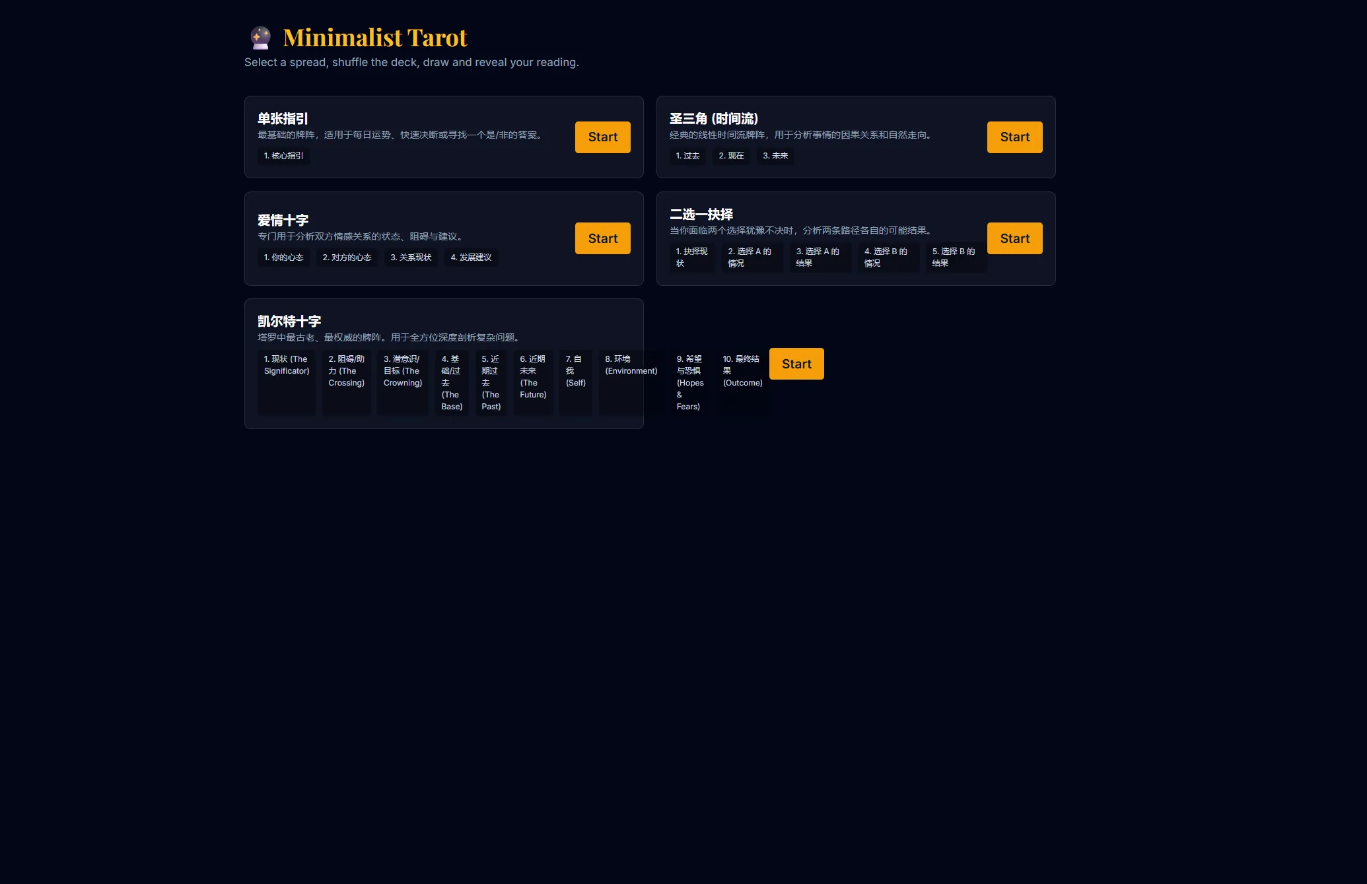Select the 1. 核心指引 position tag
The width and height of the screenshot is (1367, 884).
click(x=283, y=156)
